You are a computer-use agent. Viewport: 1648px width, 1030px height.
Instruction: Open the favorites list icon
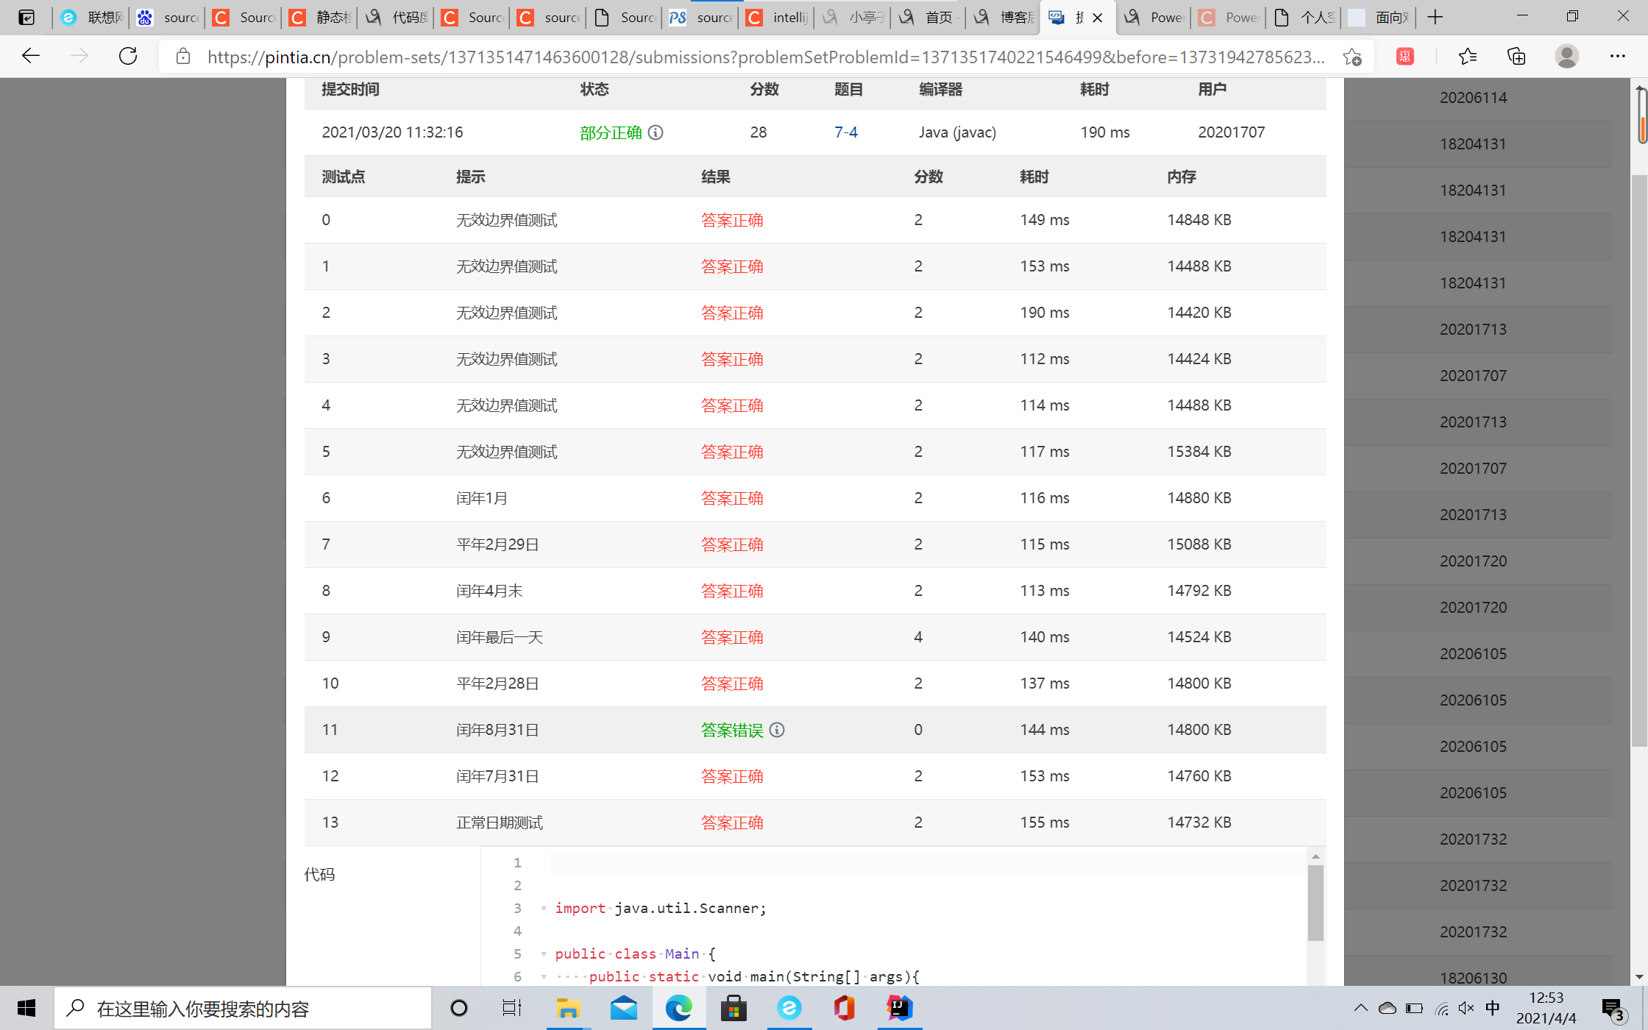click(1467, 57)
